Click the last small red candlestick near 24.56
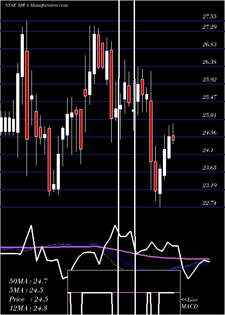 click(x=173, y=138)
